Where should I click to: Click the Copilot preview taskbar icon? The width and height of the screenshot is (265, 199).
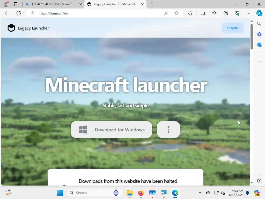click(x=257, y=193)
